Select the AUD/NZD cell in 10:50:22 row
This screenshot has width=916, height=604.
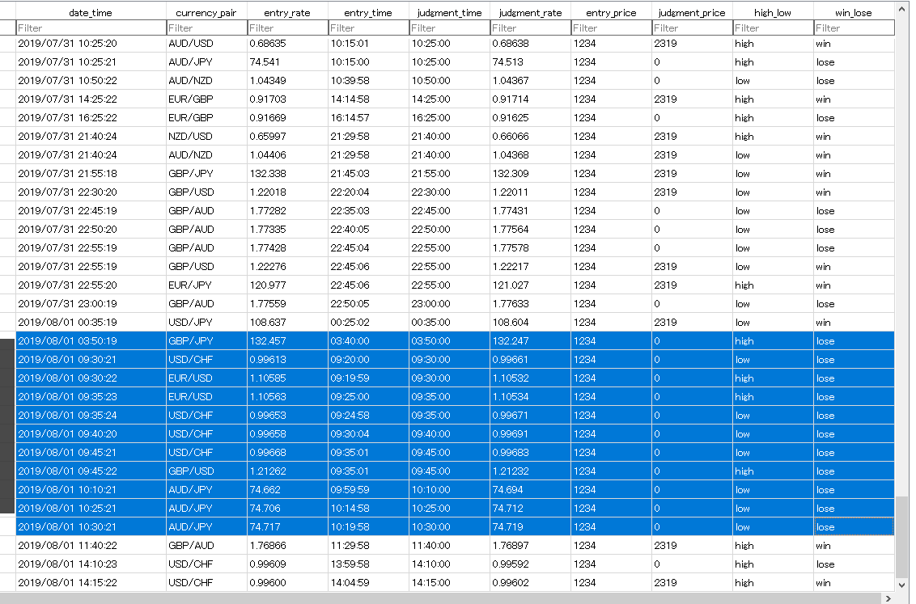point(206,81)
